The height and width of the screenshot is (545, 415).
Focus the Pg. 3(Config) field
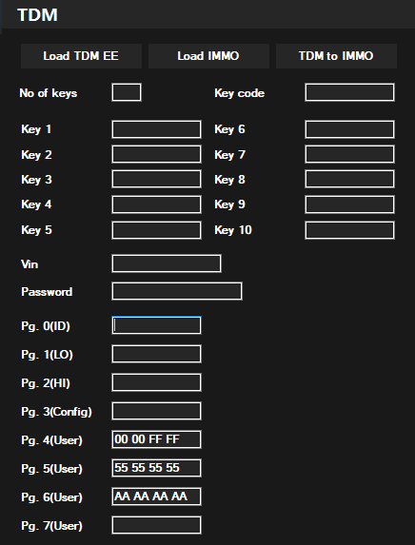(x=156, y=411)
